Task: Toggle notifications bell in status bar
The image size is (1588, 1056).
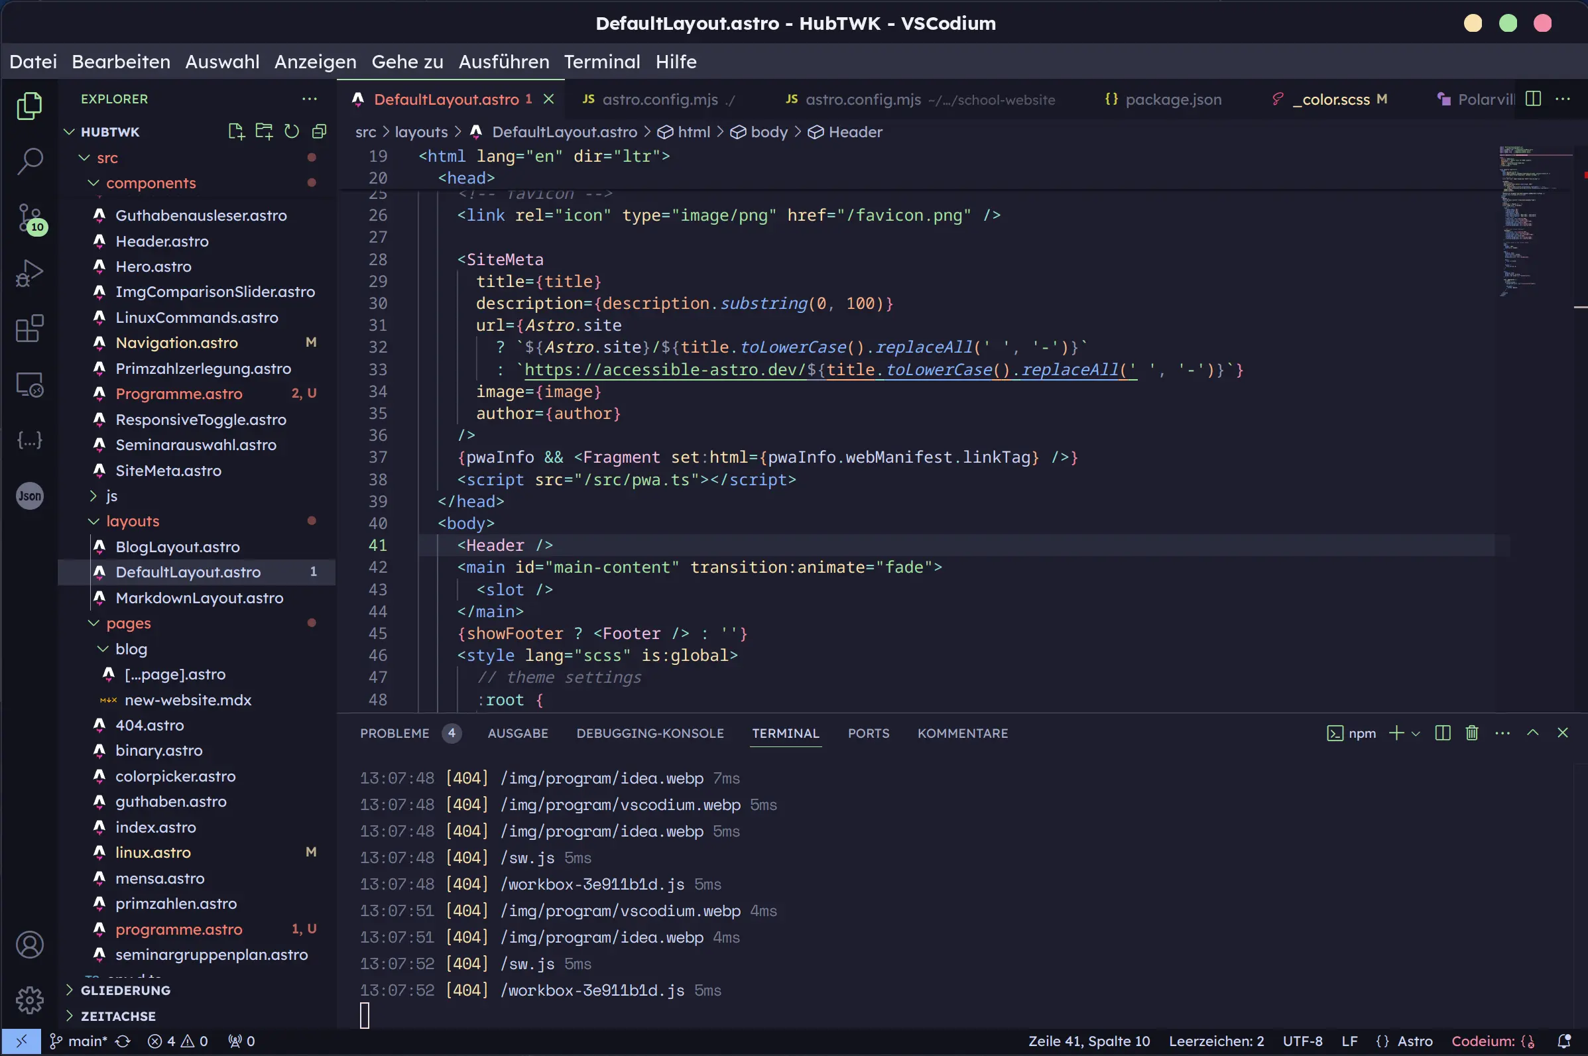Action: pos(1563,1041)
